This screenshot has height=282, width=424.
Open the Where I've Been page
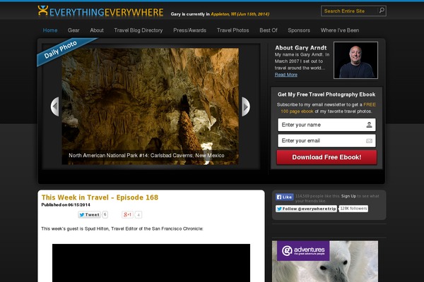point(340,30)
